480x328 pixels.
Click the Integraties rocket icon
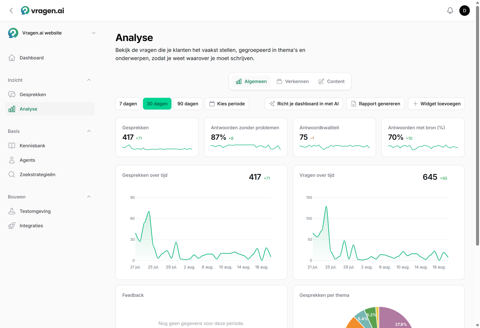tap(12, 226)
